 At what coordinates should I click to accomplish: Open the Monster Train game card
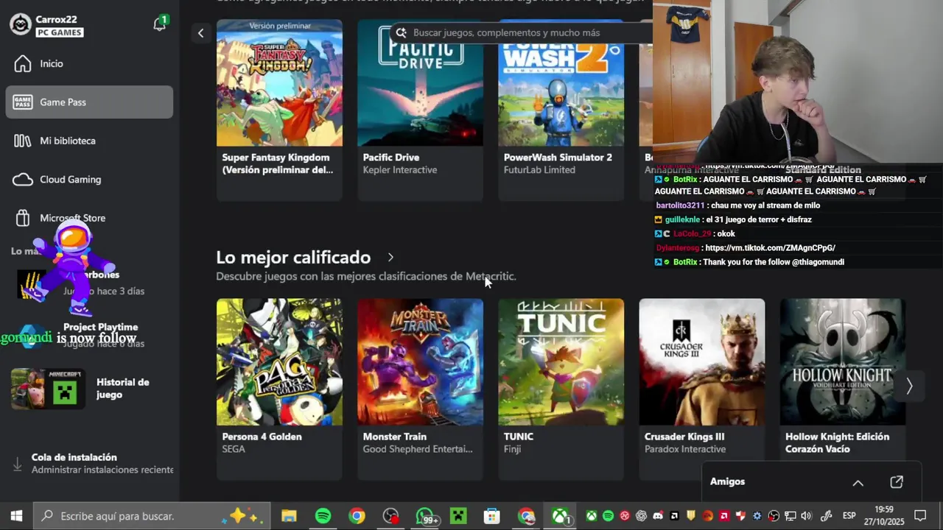(x=420, y=389)
